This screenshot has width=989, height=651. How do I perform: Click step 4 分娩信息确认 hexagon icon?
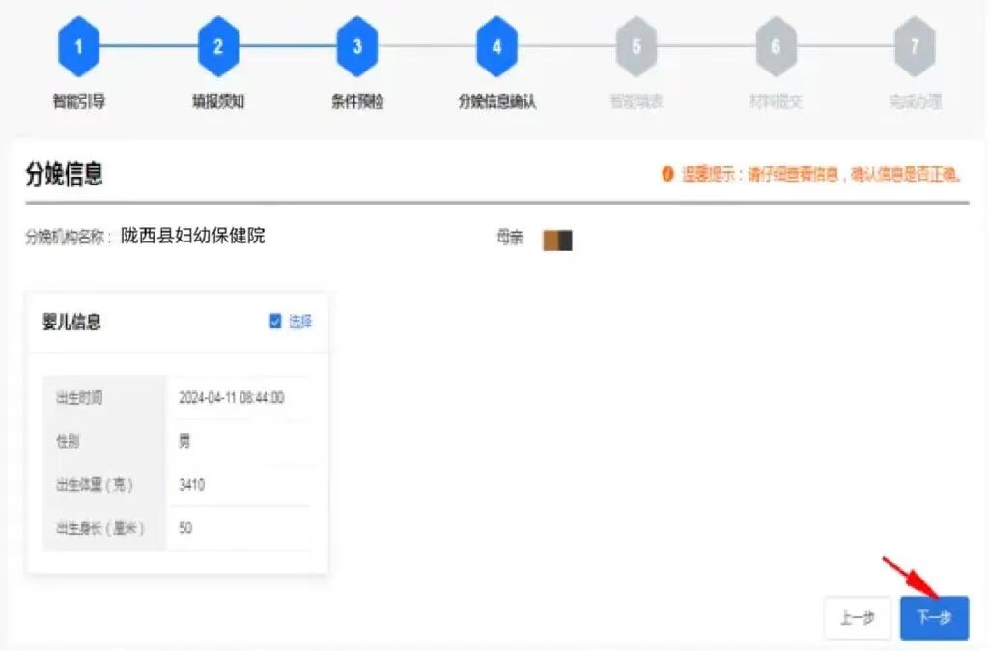495,44
